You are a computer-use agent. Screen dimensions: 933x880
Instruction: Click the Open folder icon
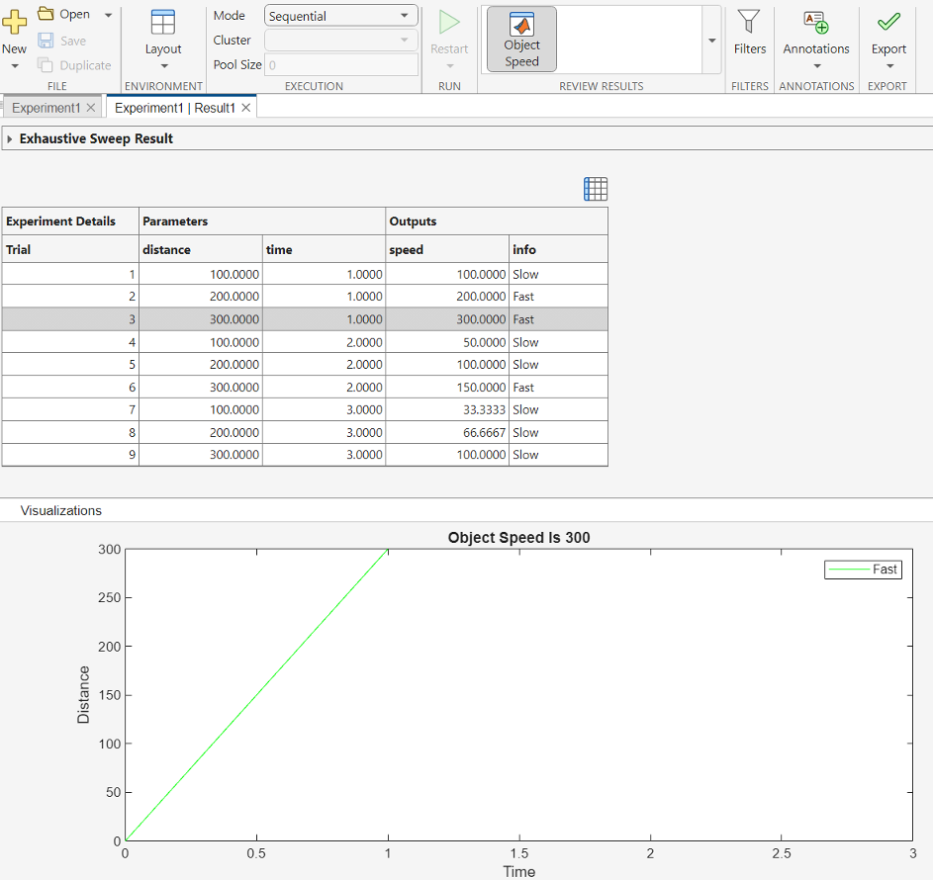click(x=46, y=14)
